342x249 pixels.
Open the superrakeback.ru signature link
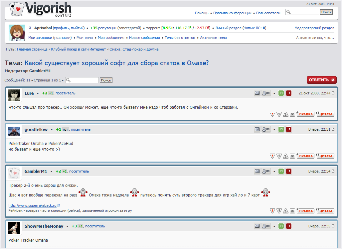(x=32, y=205)
